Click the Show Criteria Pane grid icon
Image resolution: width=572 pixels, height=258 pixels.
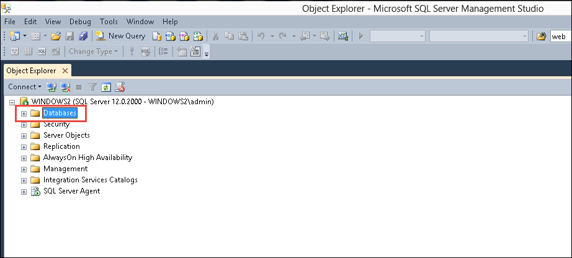(28, 51)
